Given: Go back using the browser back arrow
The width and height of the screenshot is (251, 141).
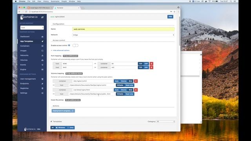Looking at the screenshot, I should (19, 12).
